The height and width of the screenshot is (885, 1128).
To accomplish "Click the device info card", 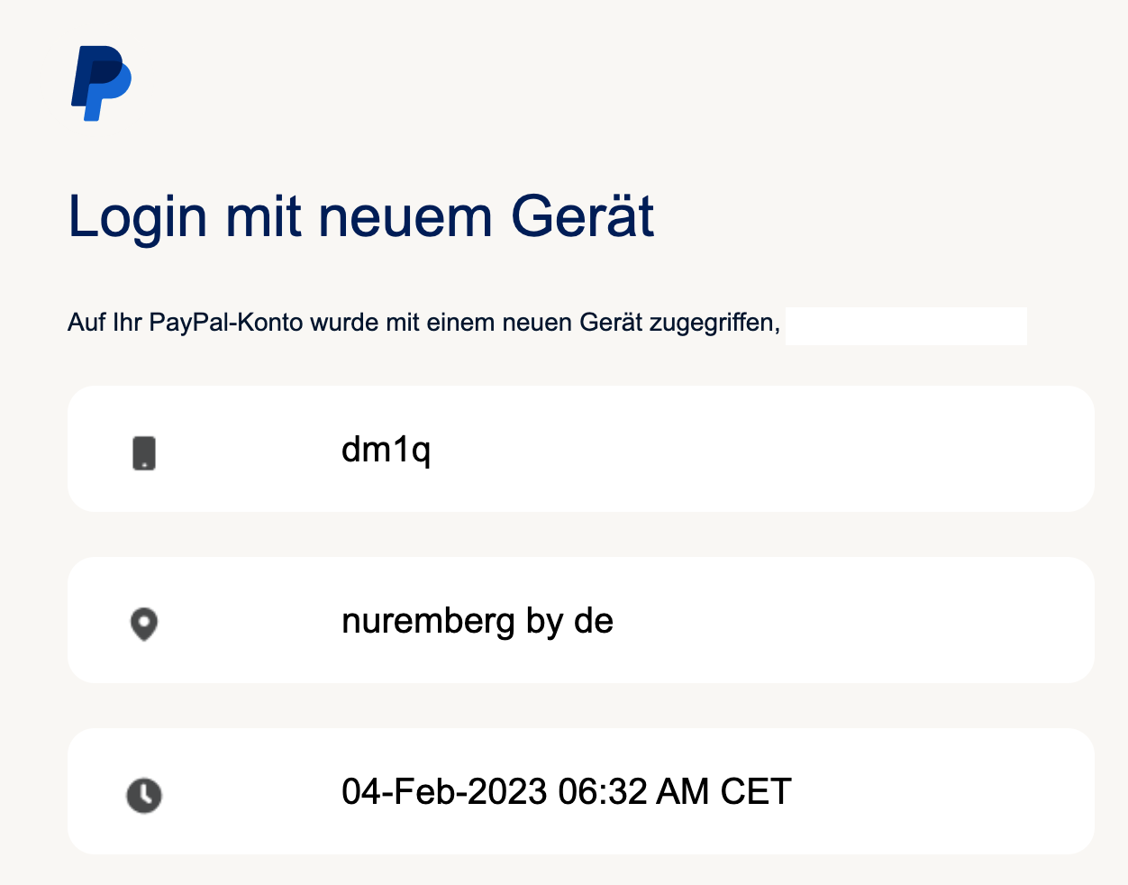I will [x=581, y=449].
